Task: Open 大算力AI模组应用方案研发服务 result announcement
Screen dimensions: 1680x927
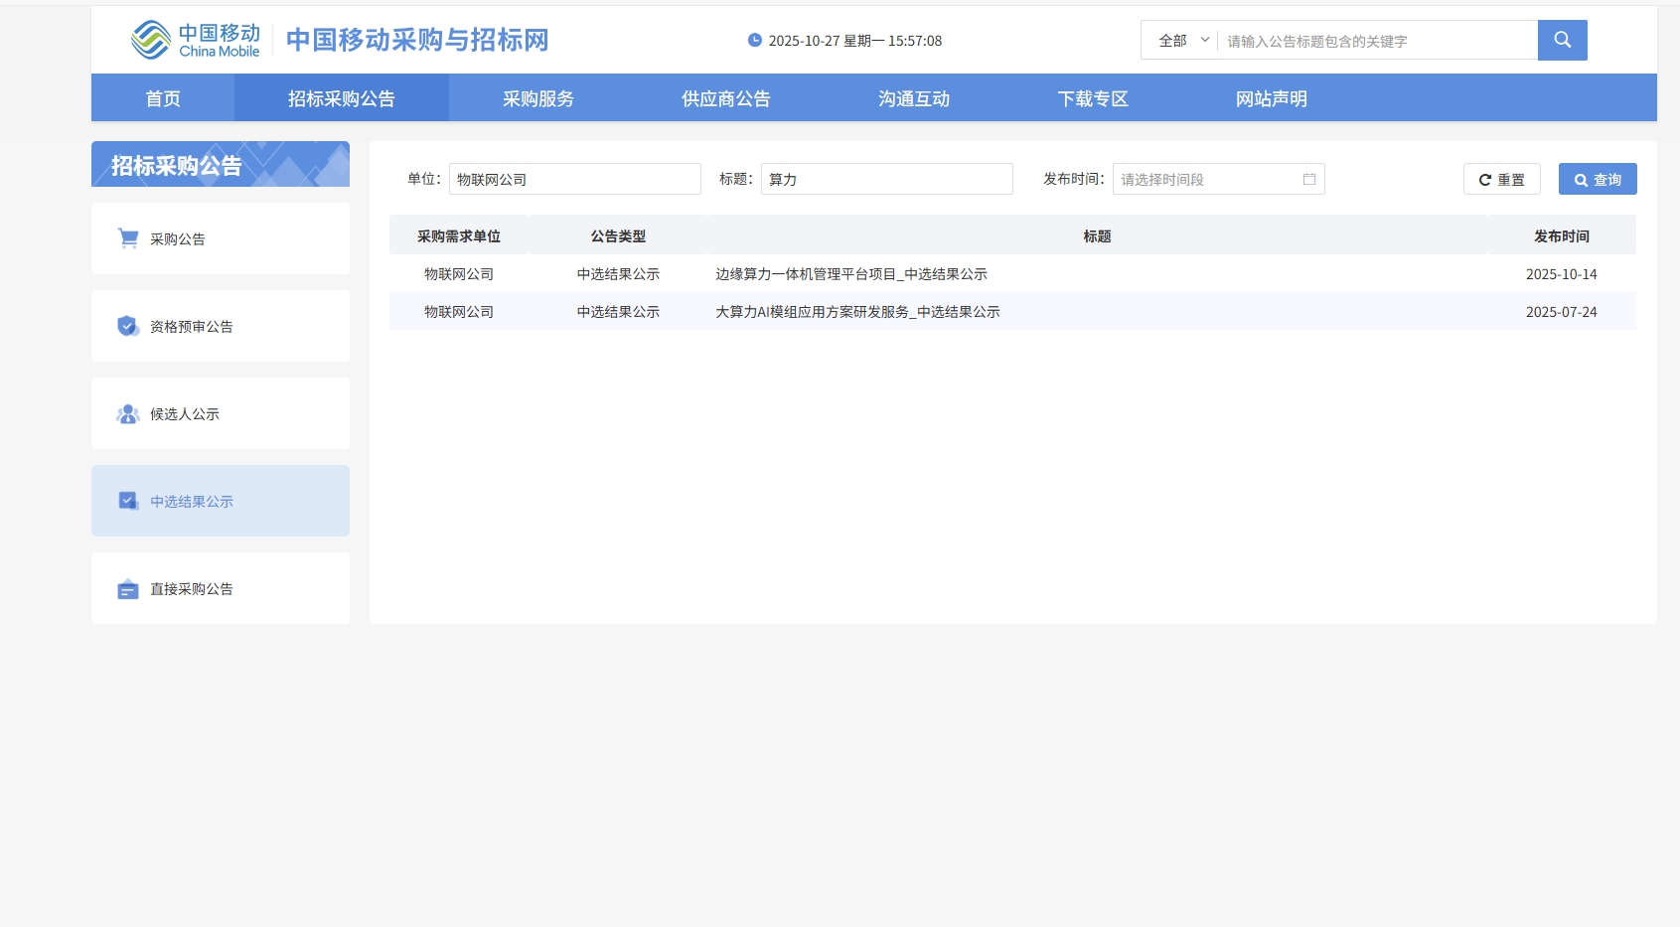Action: pos(857,312)
